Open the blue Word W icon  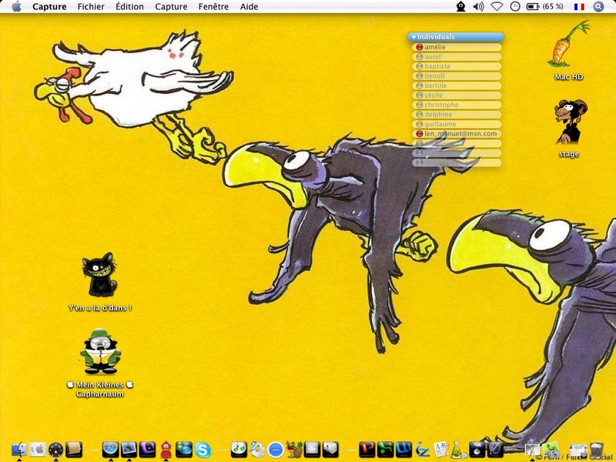(403, 449)
